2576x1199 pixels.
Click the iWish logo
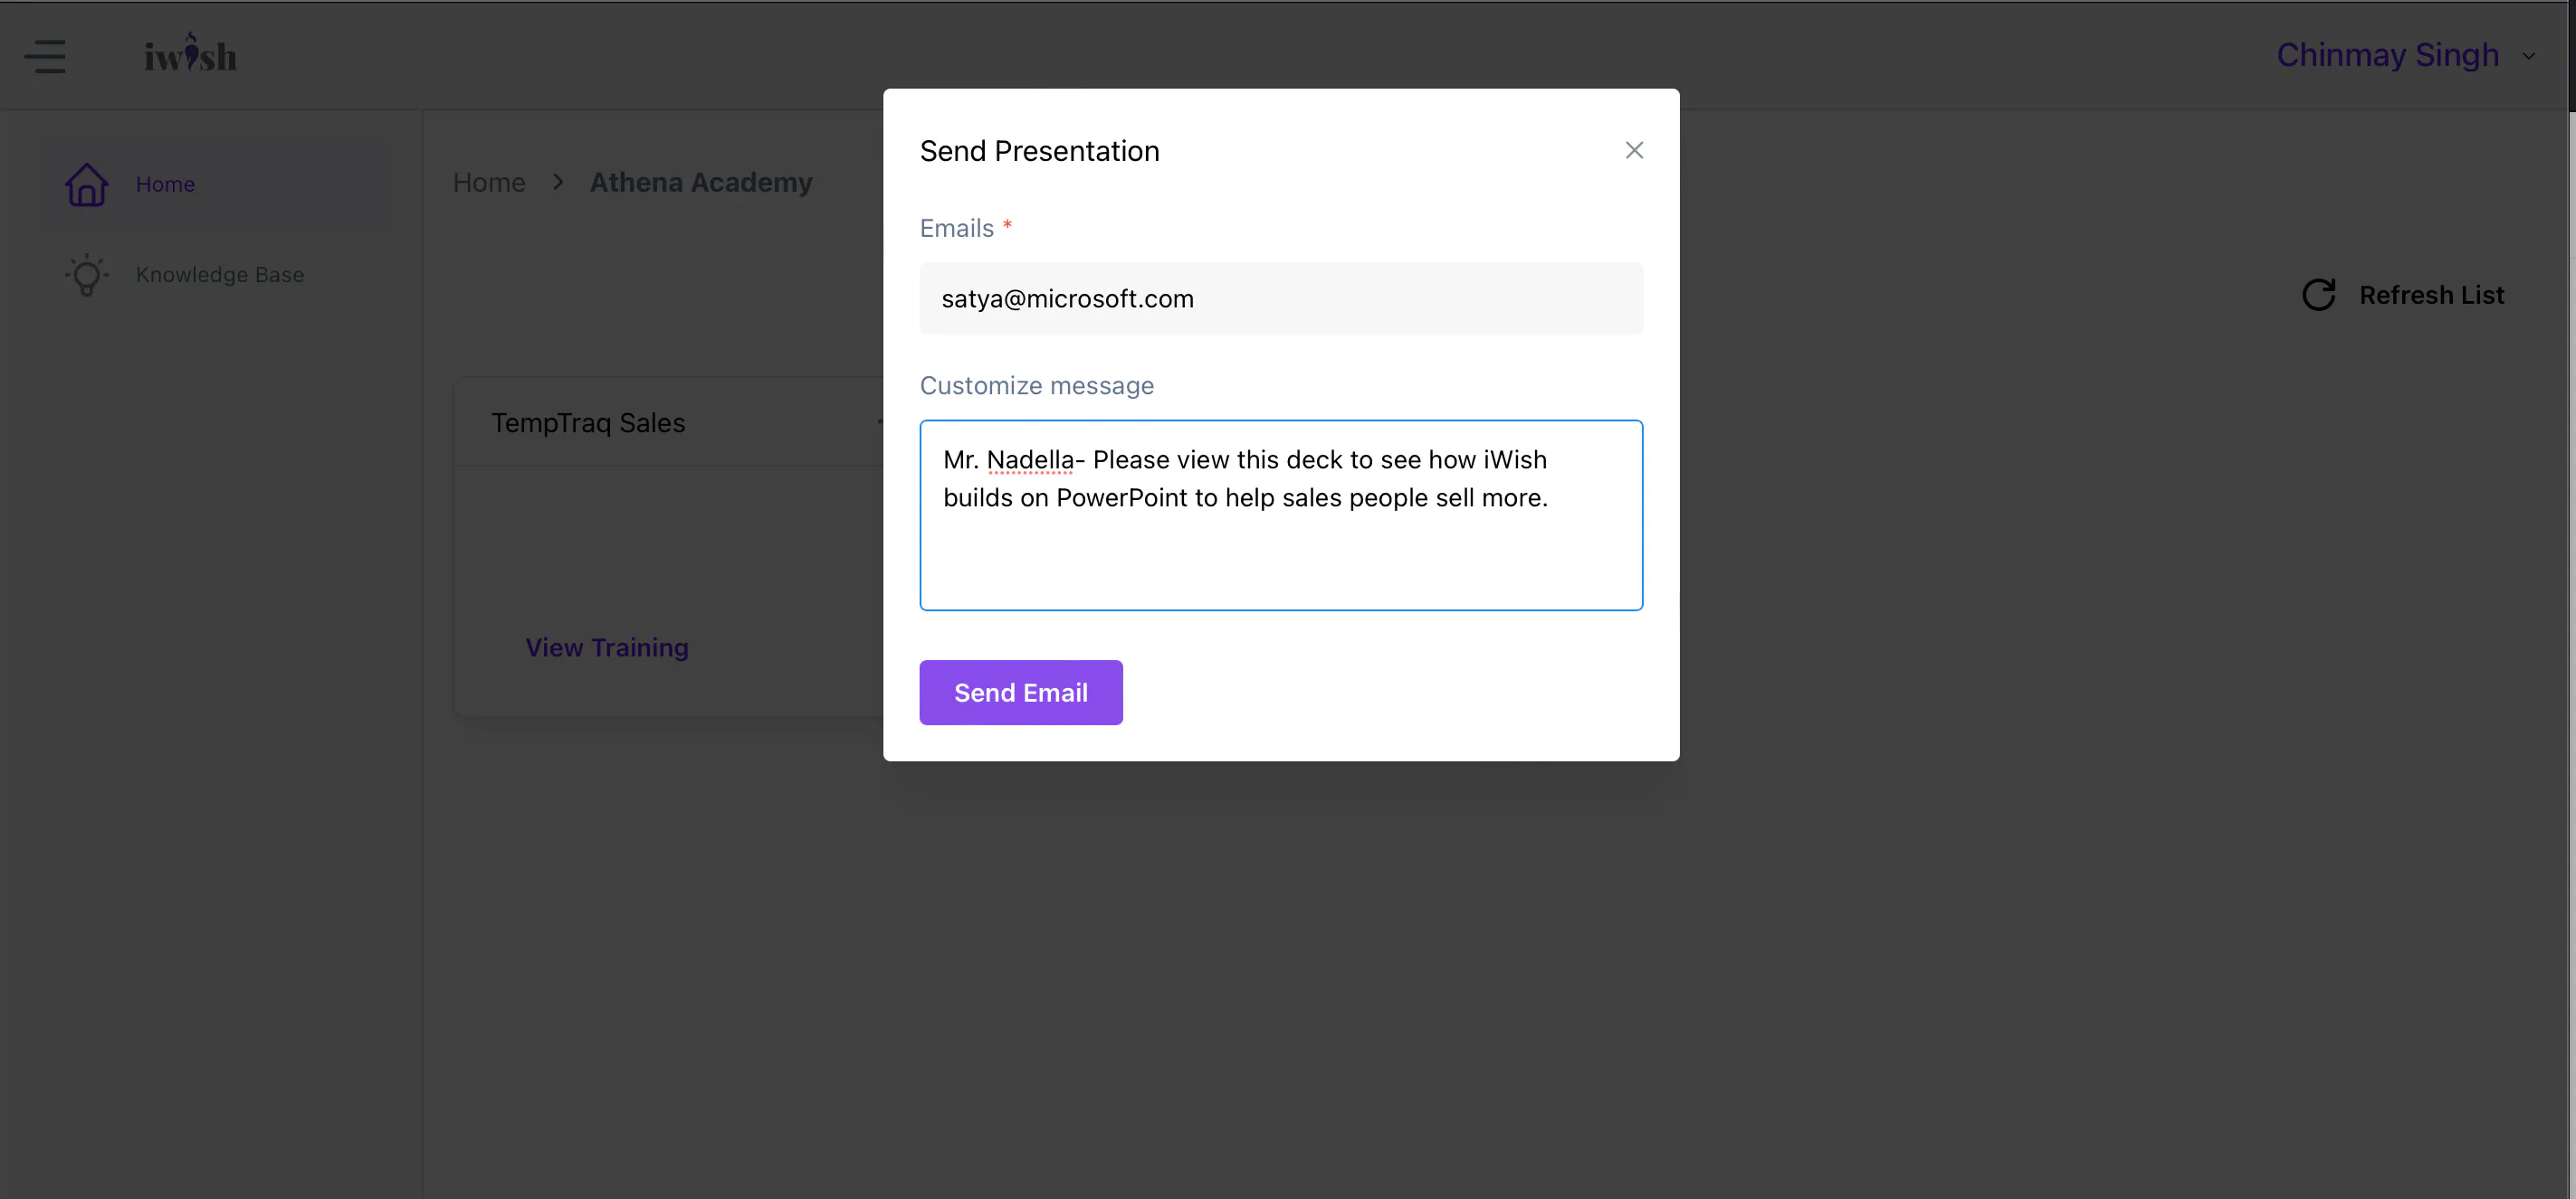click(190, 54)
